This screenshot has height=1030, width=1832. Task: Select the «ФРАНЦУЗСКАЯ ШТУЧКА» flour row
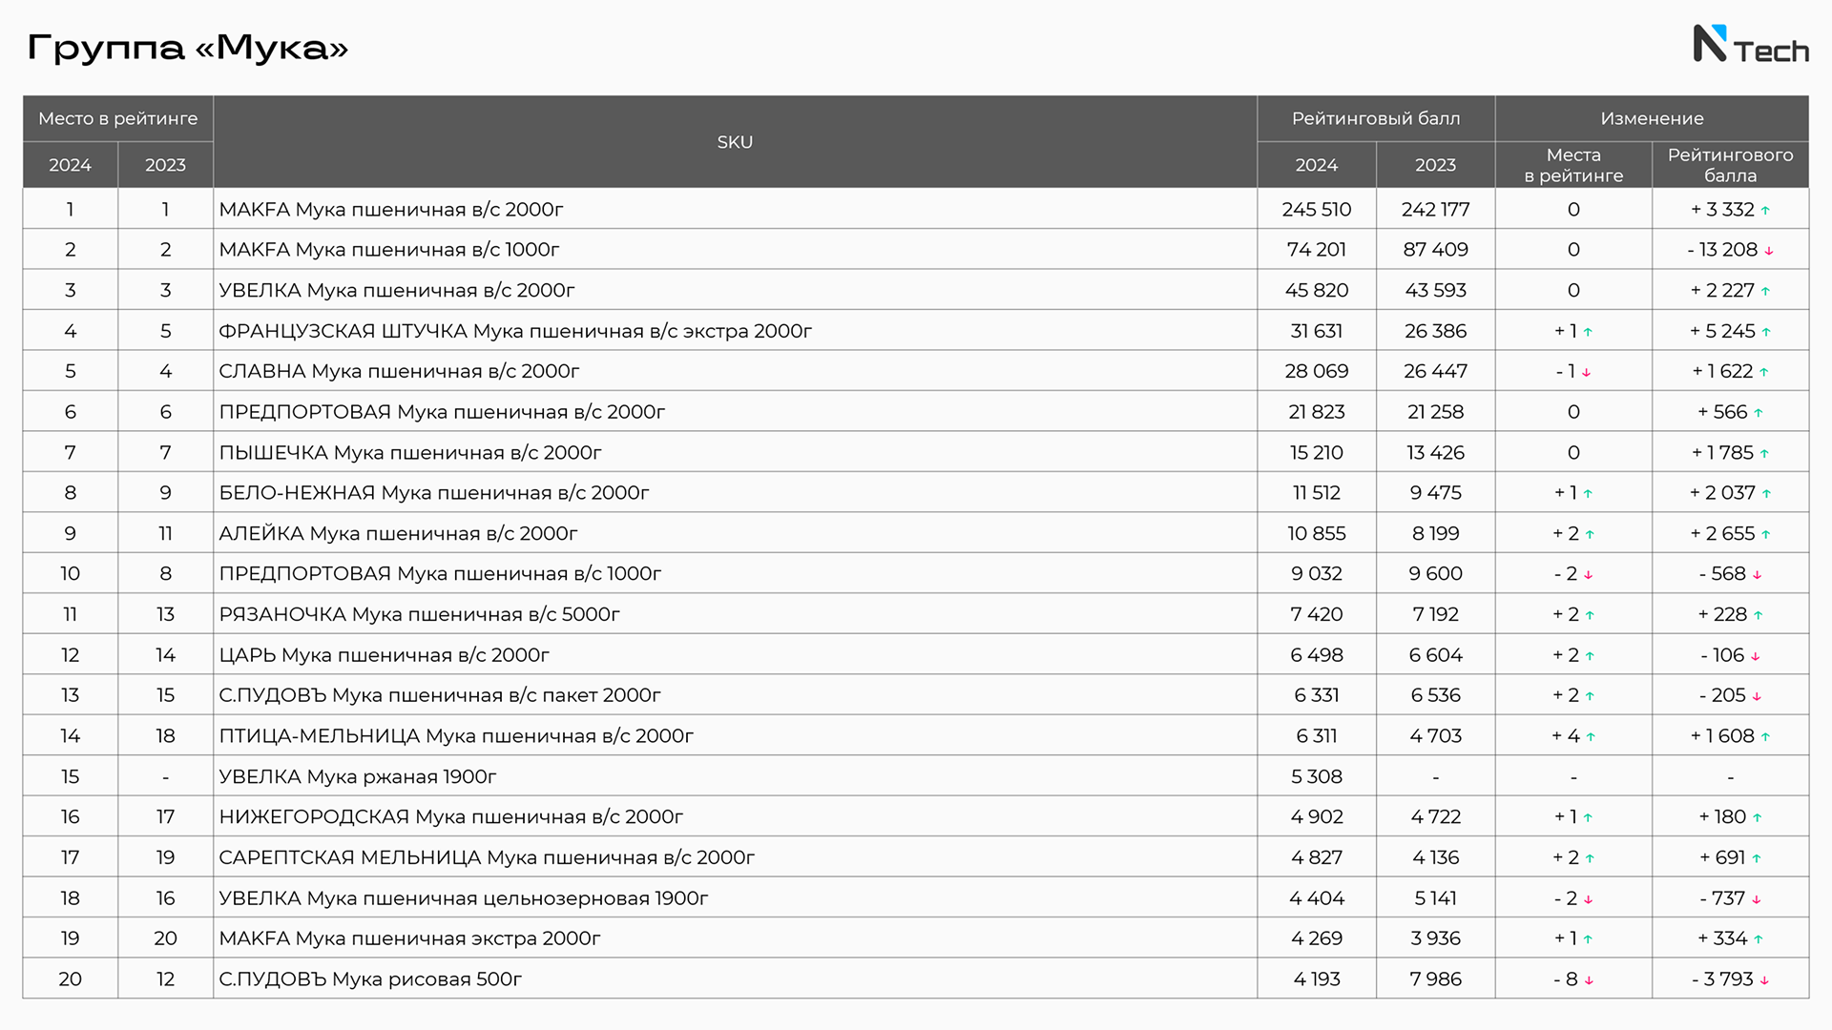pos(916,331)
